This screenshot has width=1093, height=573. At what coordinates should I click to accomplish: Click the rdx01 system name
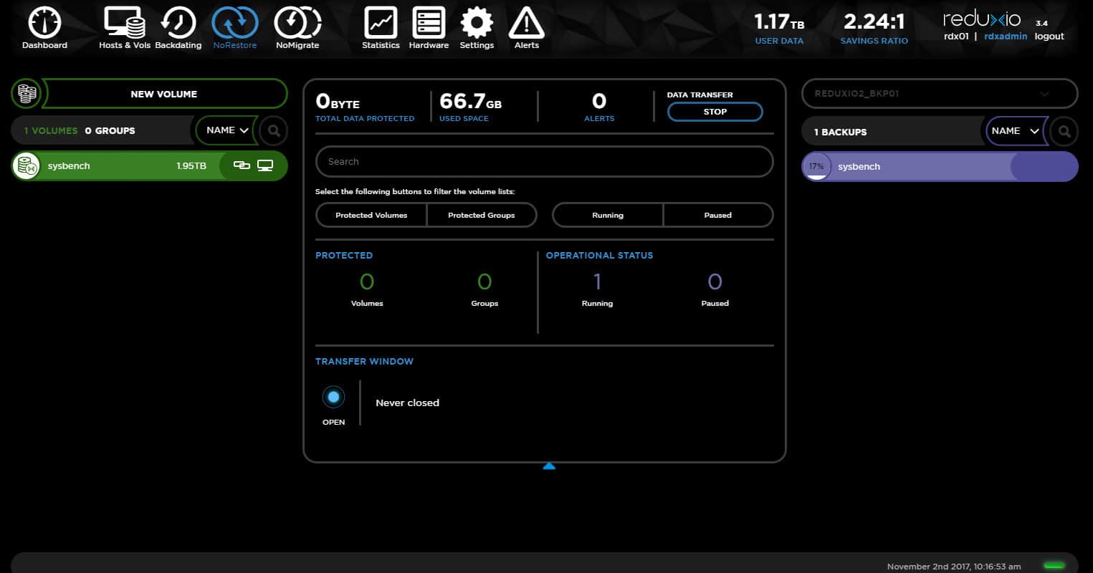click(955, 37)
